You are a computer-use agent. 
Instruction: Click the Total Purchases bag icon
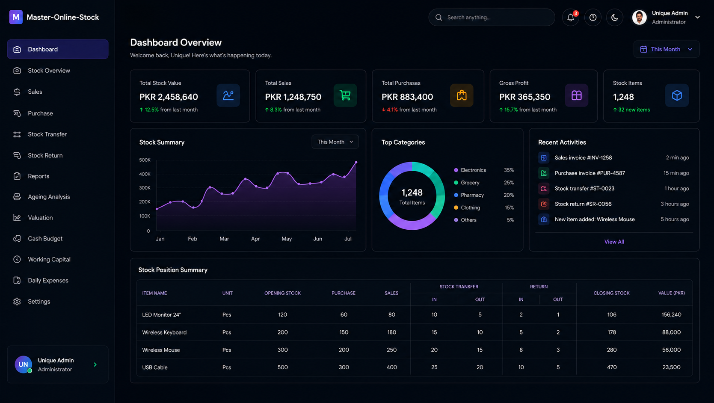[462, 95]
